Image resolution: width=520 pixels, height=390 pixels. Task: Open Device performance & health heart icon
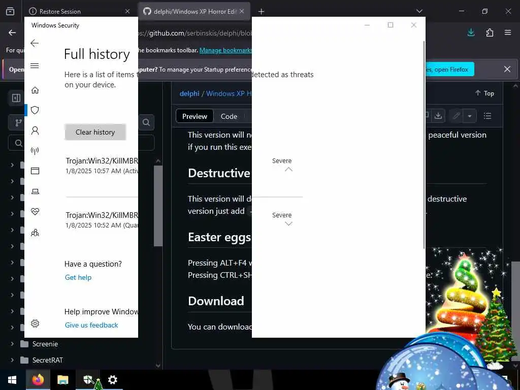[x=35, y=212]
